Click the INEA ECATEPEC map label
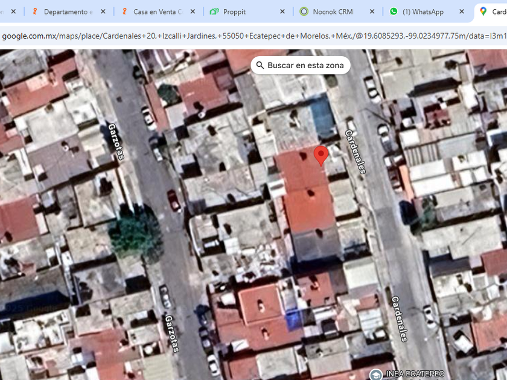Viewport: 507px width, 380px height. (415, 375)
